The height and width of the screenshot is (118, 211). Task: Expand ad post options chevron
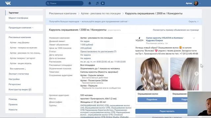pyautogui.click(x=194, y=38)
